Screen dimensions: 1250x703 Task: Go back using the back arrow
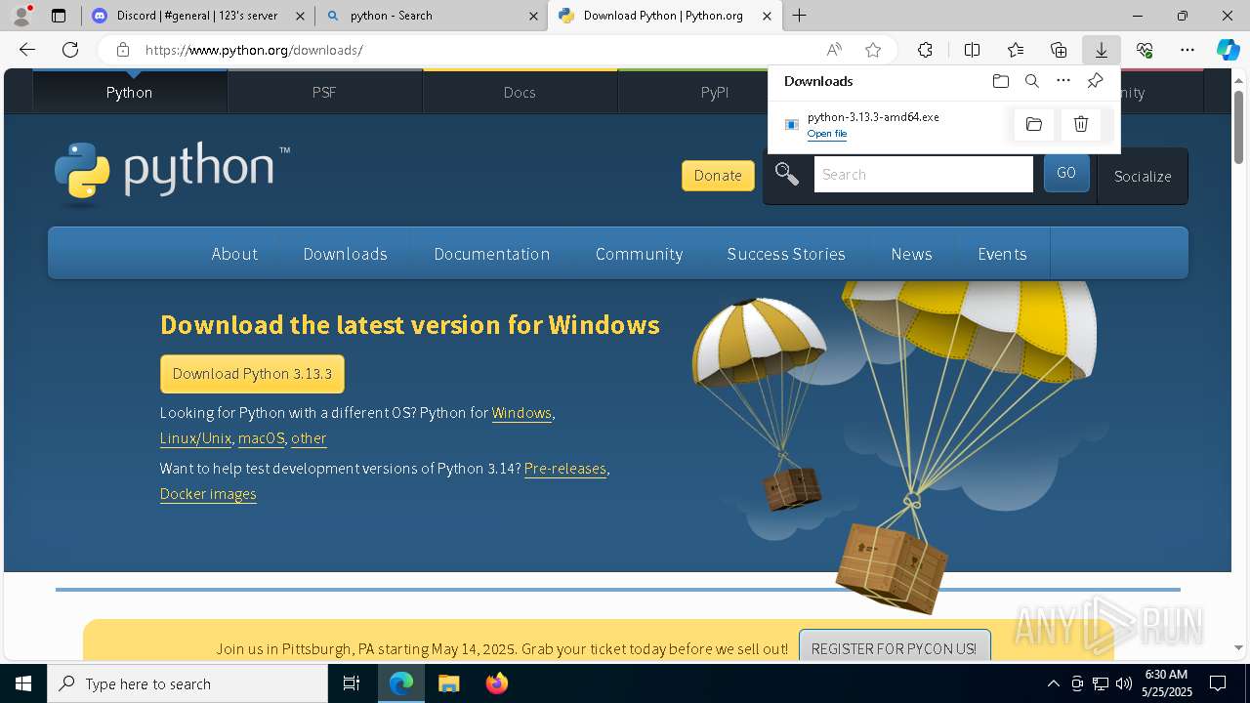point(27,50)
